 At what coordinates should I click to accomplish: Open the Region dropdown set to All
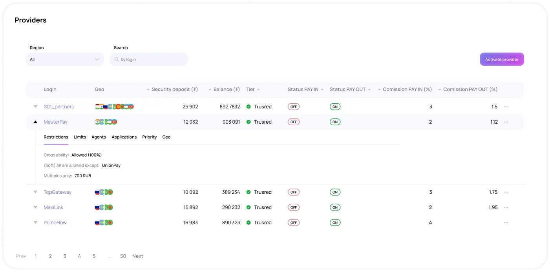(x=65, y=59)
